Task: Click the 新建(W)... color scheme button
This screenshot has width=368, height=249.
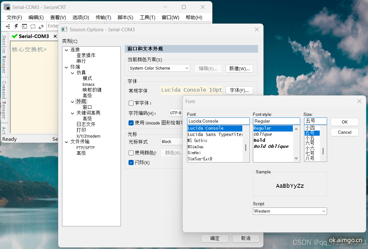Action: coord(239,69)
